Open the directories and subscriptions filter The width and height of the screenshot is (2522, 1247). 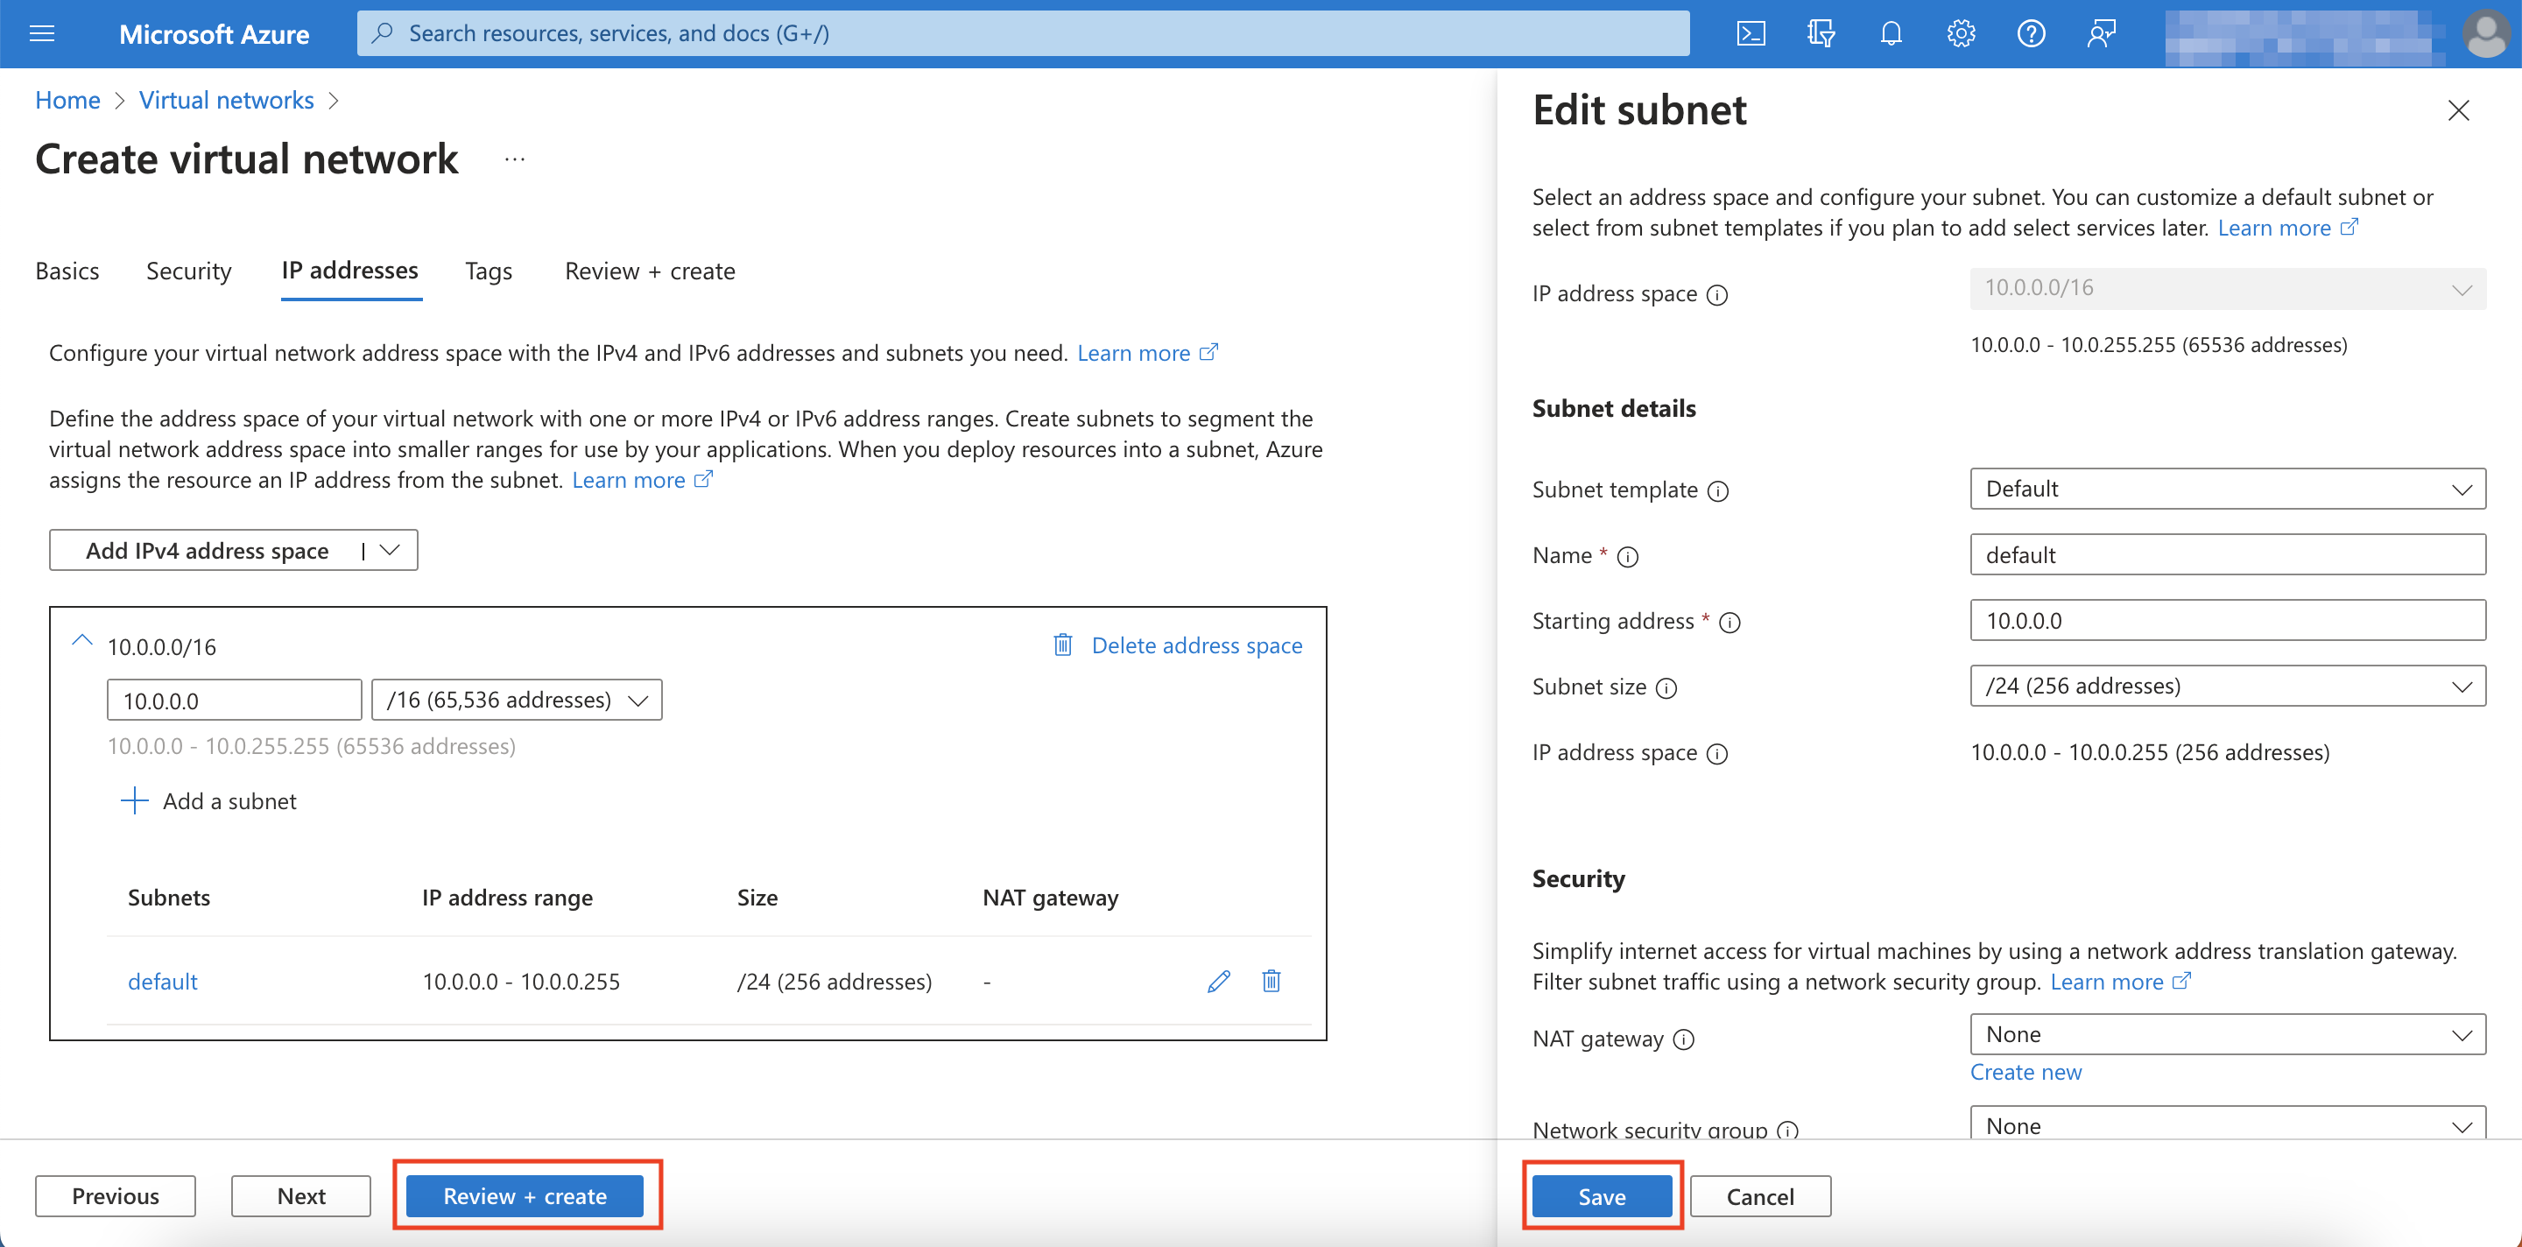pyautogui.click(x=1821, y=32)
